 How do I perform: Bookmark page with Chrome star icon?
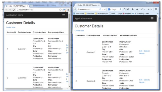[x=60, y=10]
